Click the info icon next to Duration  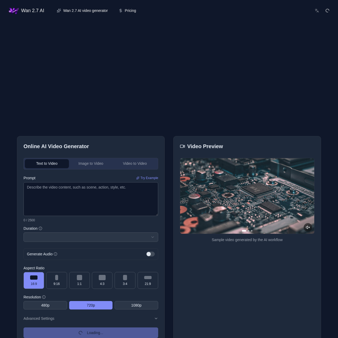pyautogui.click(x=40, y=228)
